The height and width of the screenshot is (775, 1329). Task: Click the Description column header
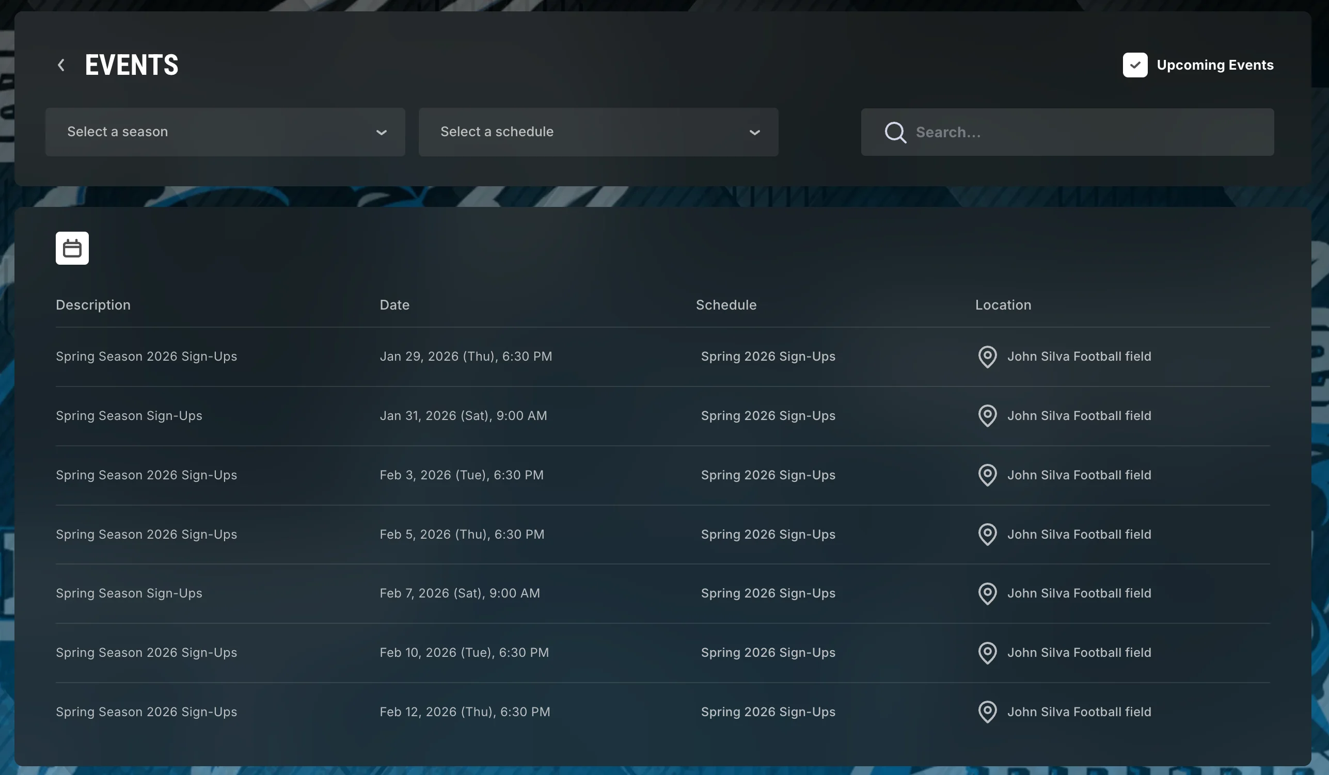point(93,305)
